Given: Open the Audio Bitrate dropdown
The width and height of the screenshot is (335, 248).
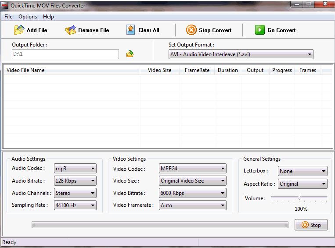Looking at the screenshot, I should tap(75, 181).
